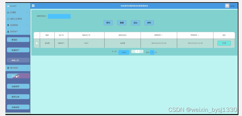The height and width of the screenshot is (116, 242).
Task: Collapse the 系统用户 menu chevron
Action: 27,31
